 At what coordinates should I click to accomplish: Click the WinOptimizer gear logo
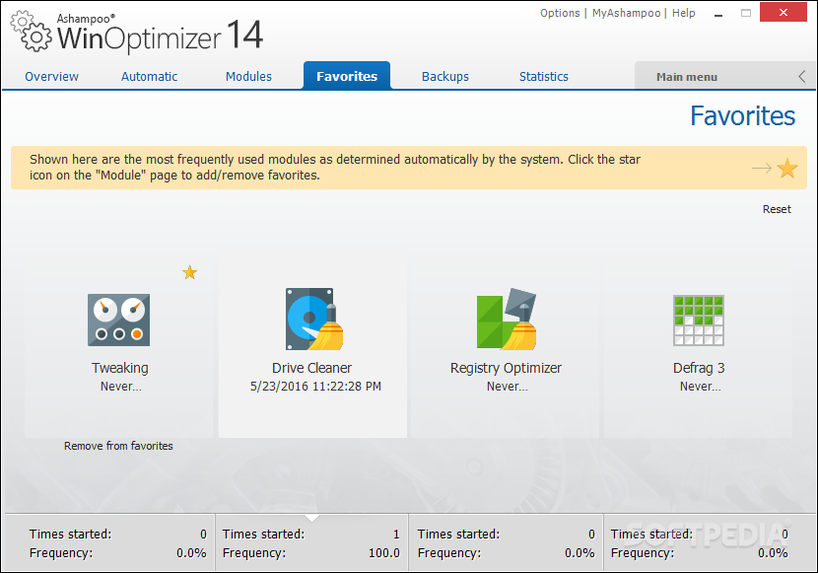(32, 33)
